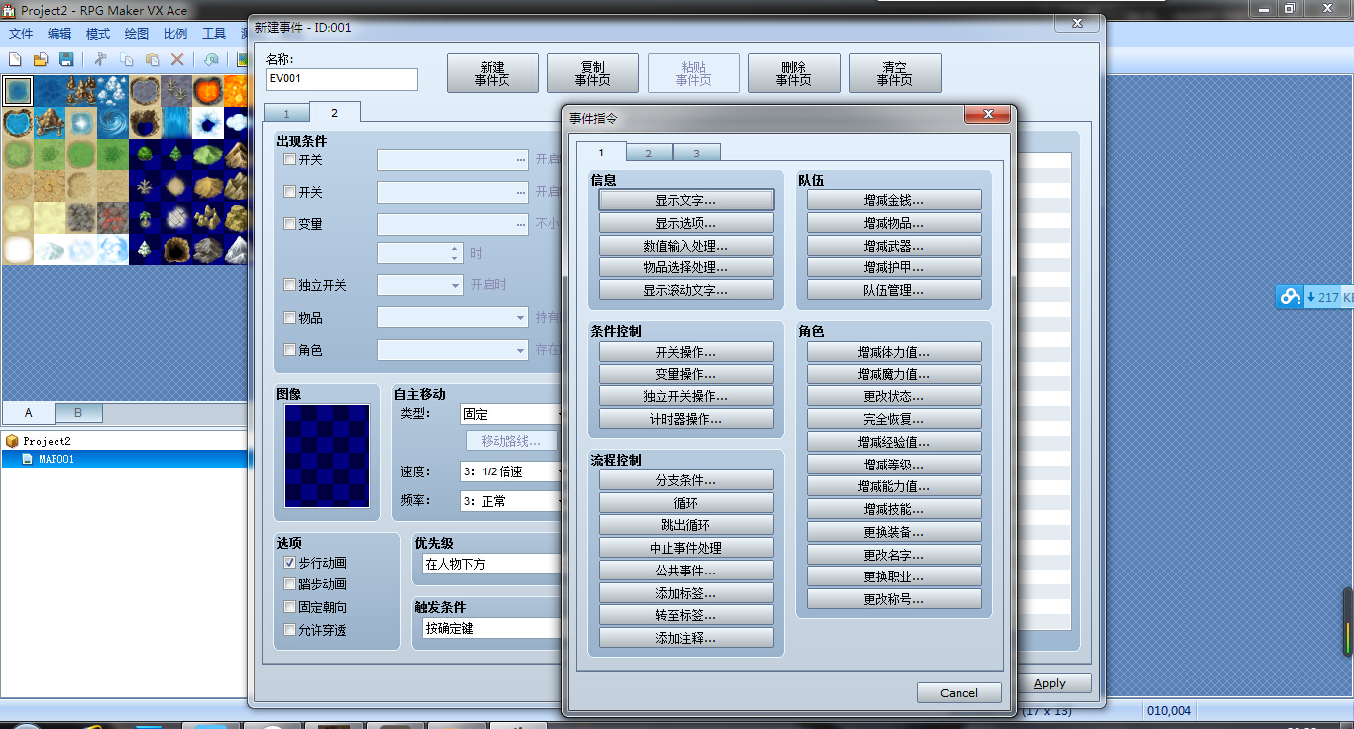Click the Copy toolbar icon

click(127, 59)
